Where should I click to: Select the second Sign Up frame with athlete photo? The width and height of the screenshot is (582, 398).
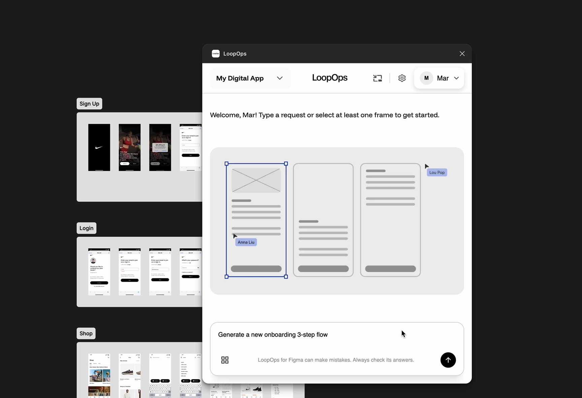[x=130, y=148]
